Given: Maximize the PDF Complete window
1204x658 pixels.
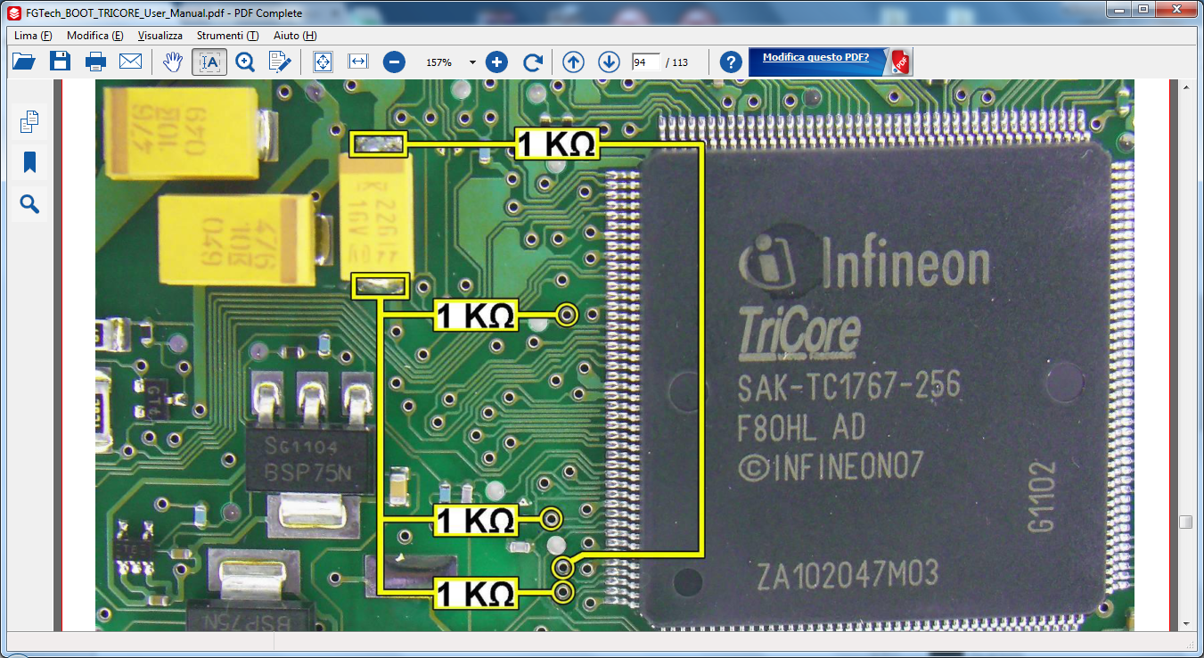Looking at the screenshot, I should (1143, 9).
